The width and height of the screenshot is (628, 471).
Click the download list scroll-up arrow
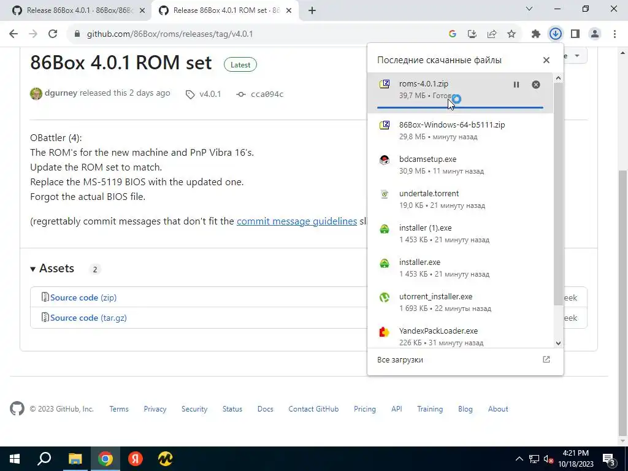point(558,78)
